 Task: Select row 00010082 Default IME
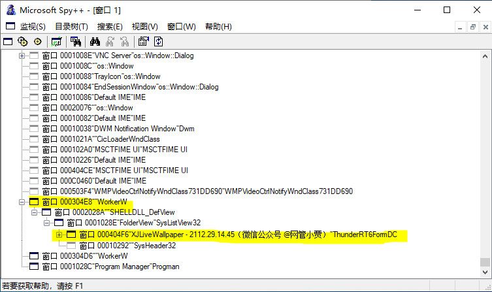click(x=94, y=118)
